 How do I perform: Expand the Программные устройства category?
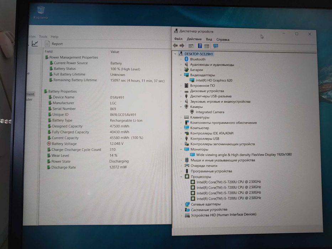(181, 171)
